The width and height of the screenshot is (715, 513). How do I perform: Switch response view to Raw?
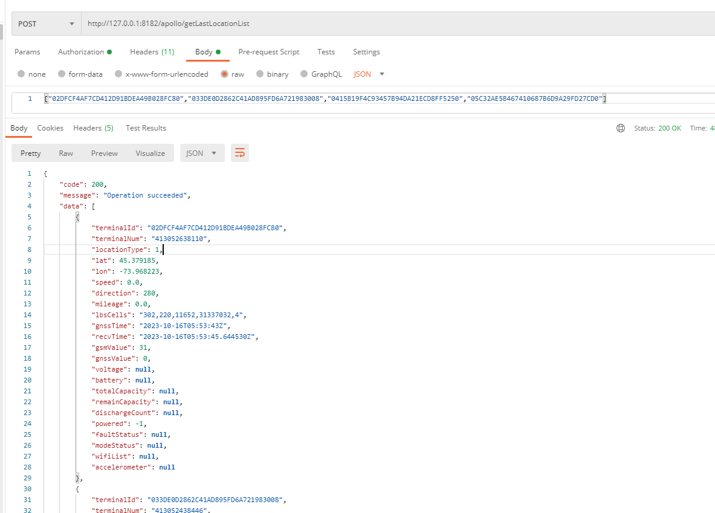click(x=66, y=153)
